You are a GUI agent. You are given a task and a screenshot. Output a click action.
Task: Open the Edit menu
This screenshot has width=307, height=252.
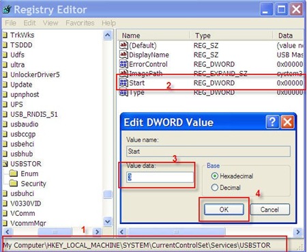point(29,23)
